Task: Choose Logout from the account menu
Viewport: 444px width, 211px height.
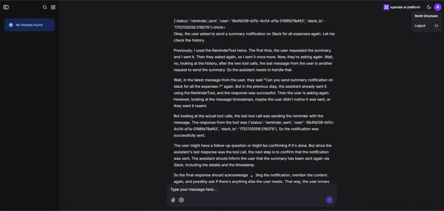Action: (x=420, y=26)
